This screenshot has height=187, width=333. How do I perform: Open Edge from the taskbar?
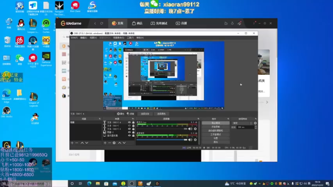(x=89, y=184)
